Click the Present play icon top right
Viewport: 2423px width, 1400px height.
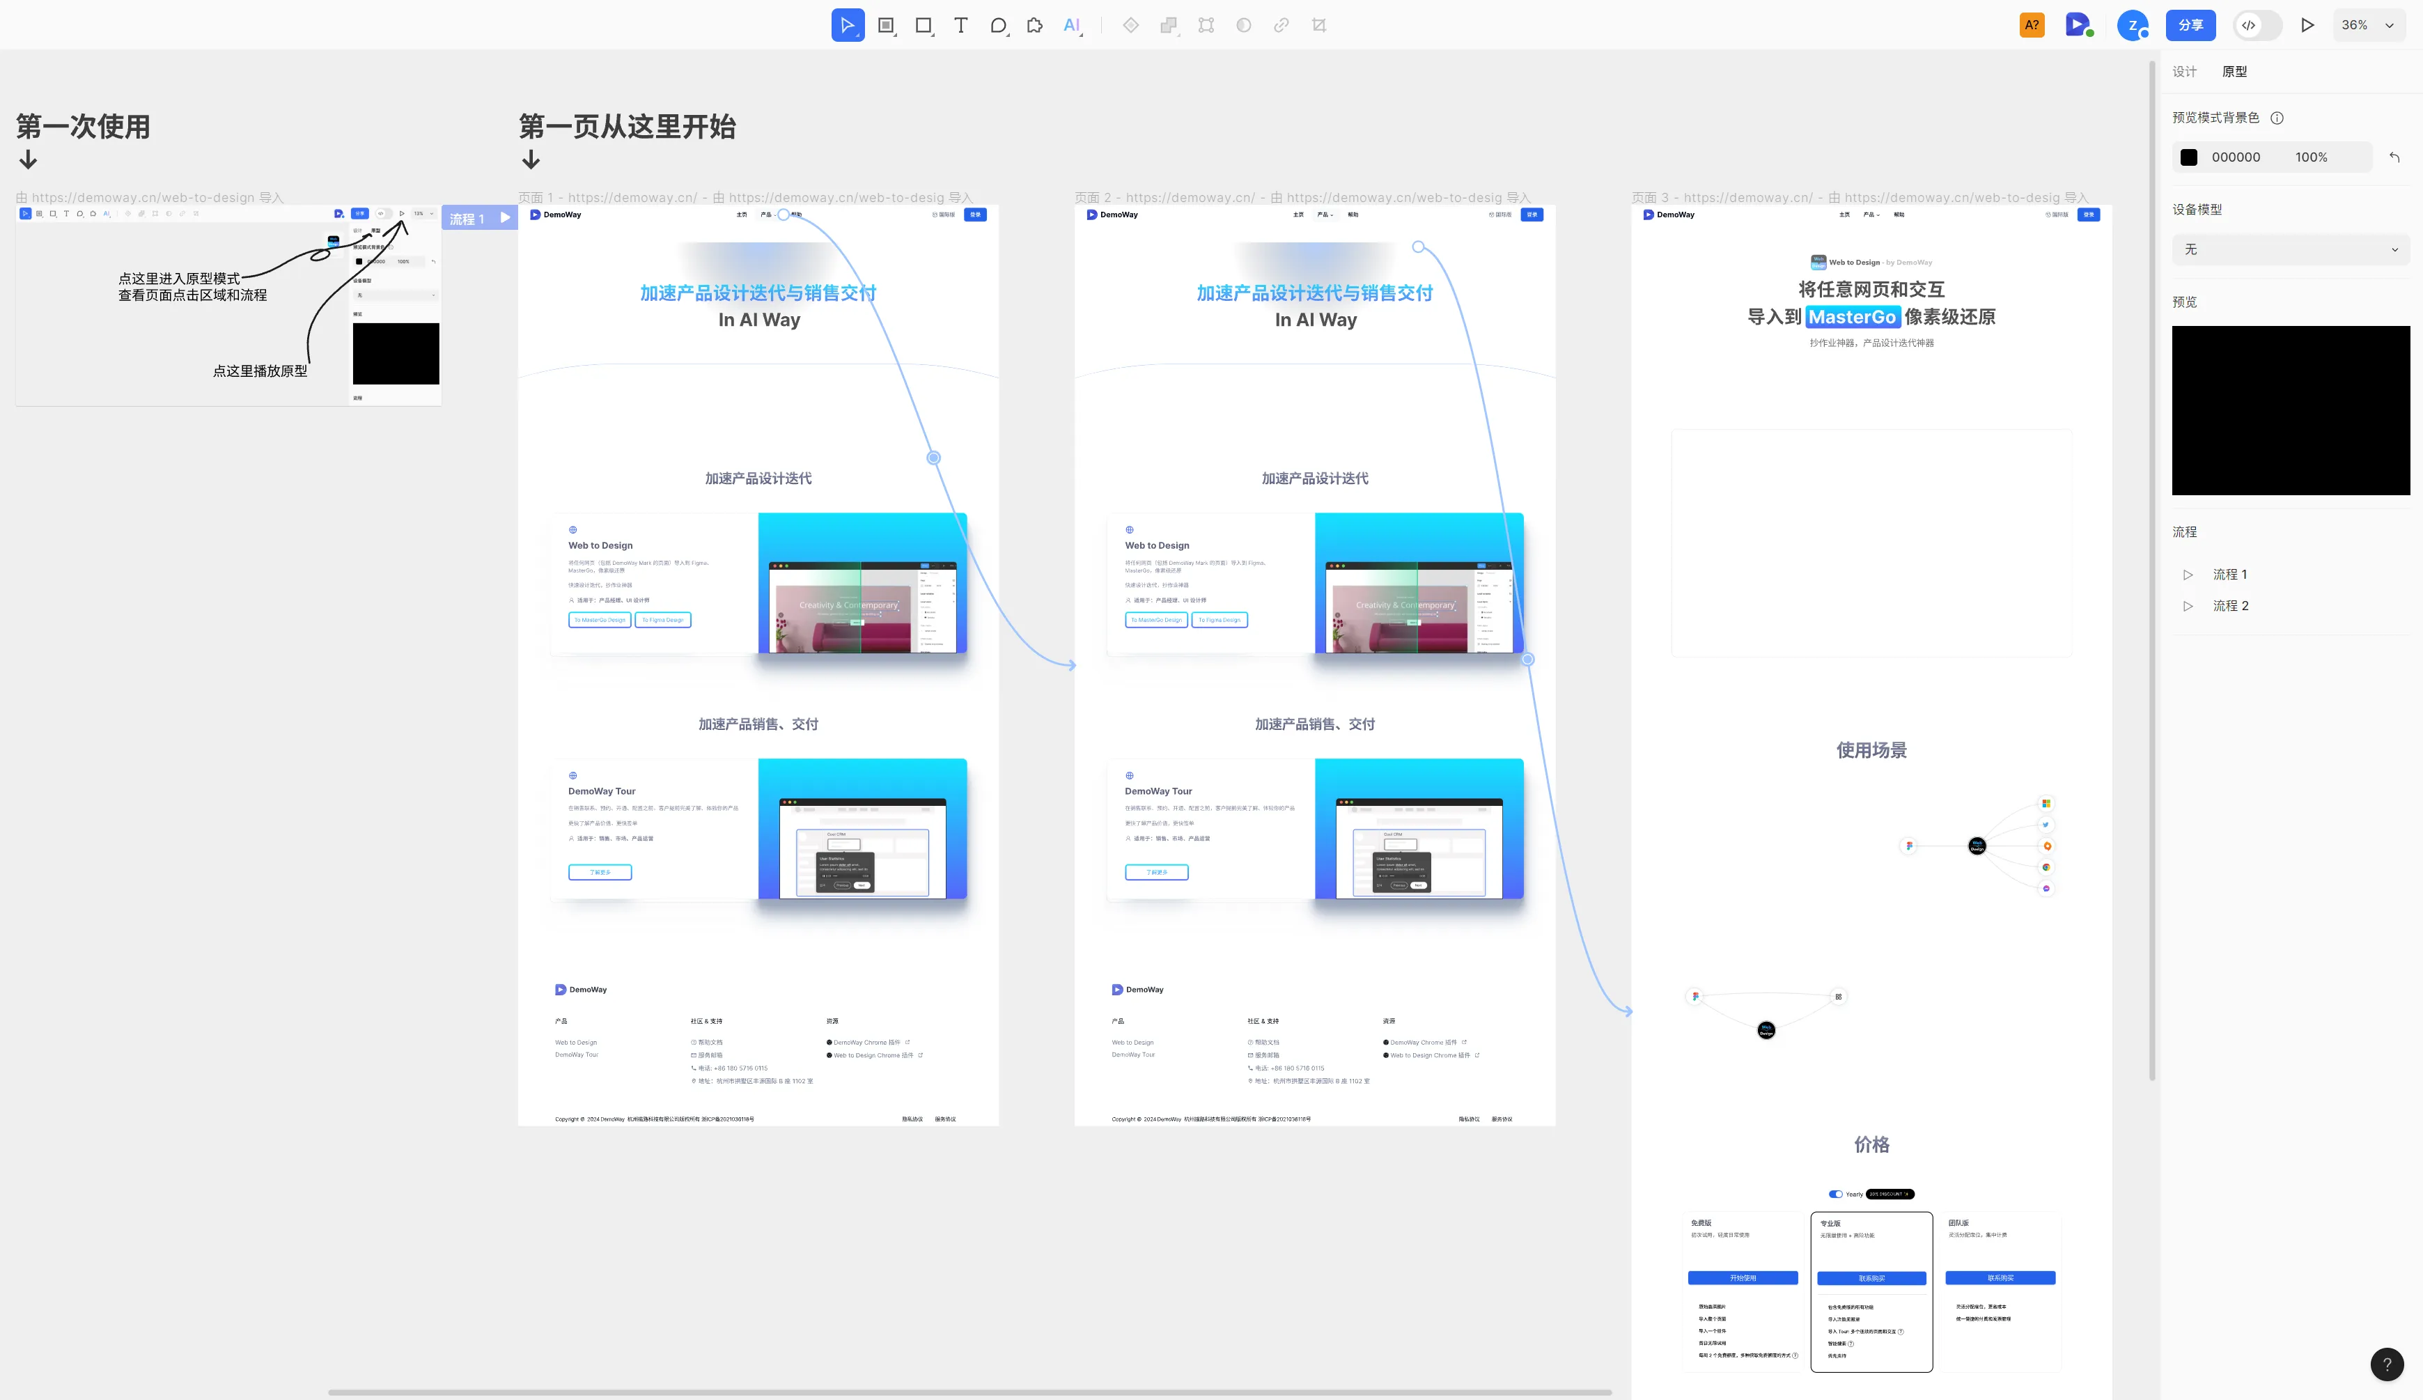2307,25
